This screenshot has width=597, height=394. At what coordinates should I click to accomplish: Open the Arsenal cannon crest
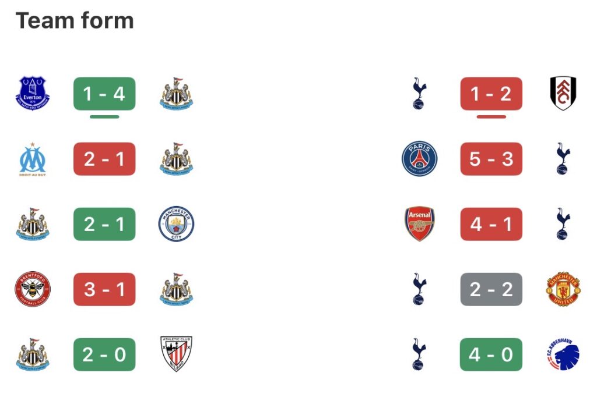(x=420, y=224)
